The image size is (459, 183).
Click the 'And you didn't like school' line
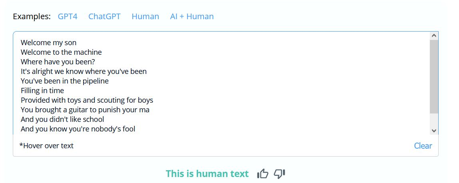tap(62, 119)
